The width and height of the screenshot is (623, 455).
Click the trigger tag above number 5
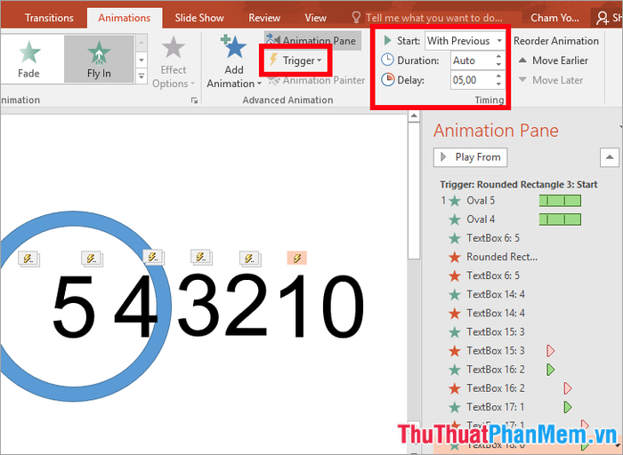click(x=28, y=259)
